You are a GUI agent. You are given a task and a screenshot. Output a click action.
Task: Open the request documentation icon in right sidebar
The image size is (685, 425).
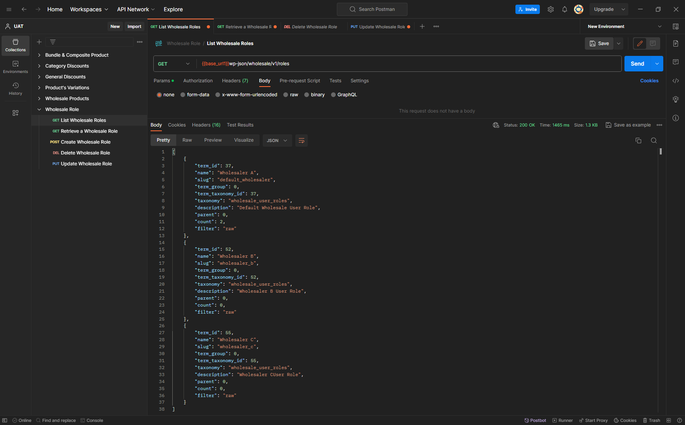pyautogui.click(x=676, y=43)
